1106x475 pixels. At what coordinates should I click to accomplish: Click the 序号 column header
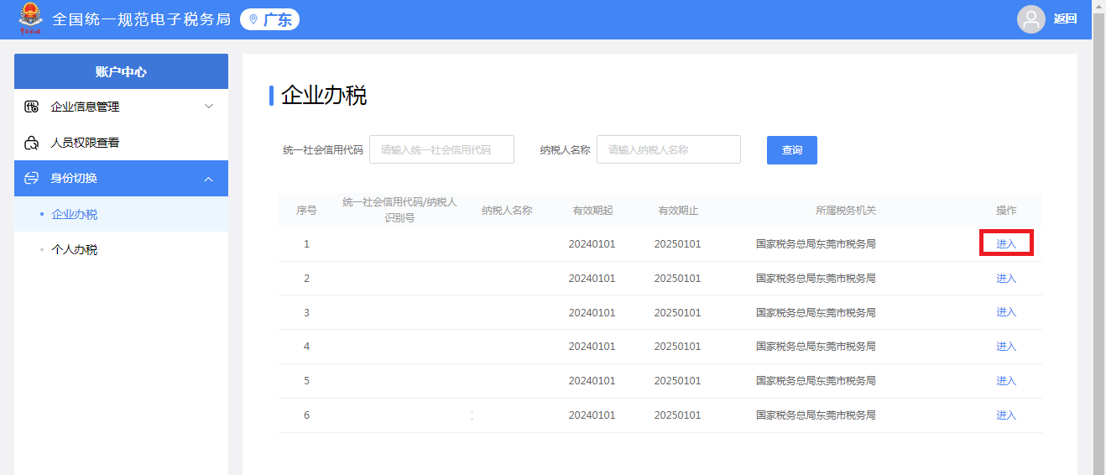[x=306, y=210]
